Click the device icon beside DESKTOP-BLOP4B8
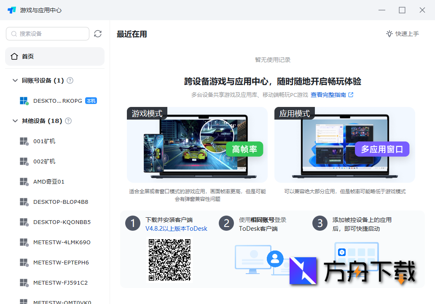This screenshot has width=435, height=304. pos(24,202)
